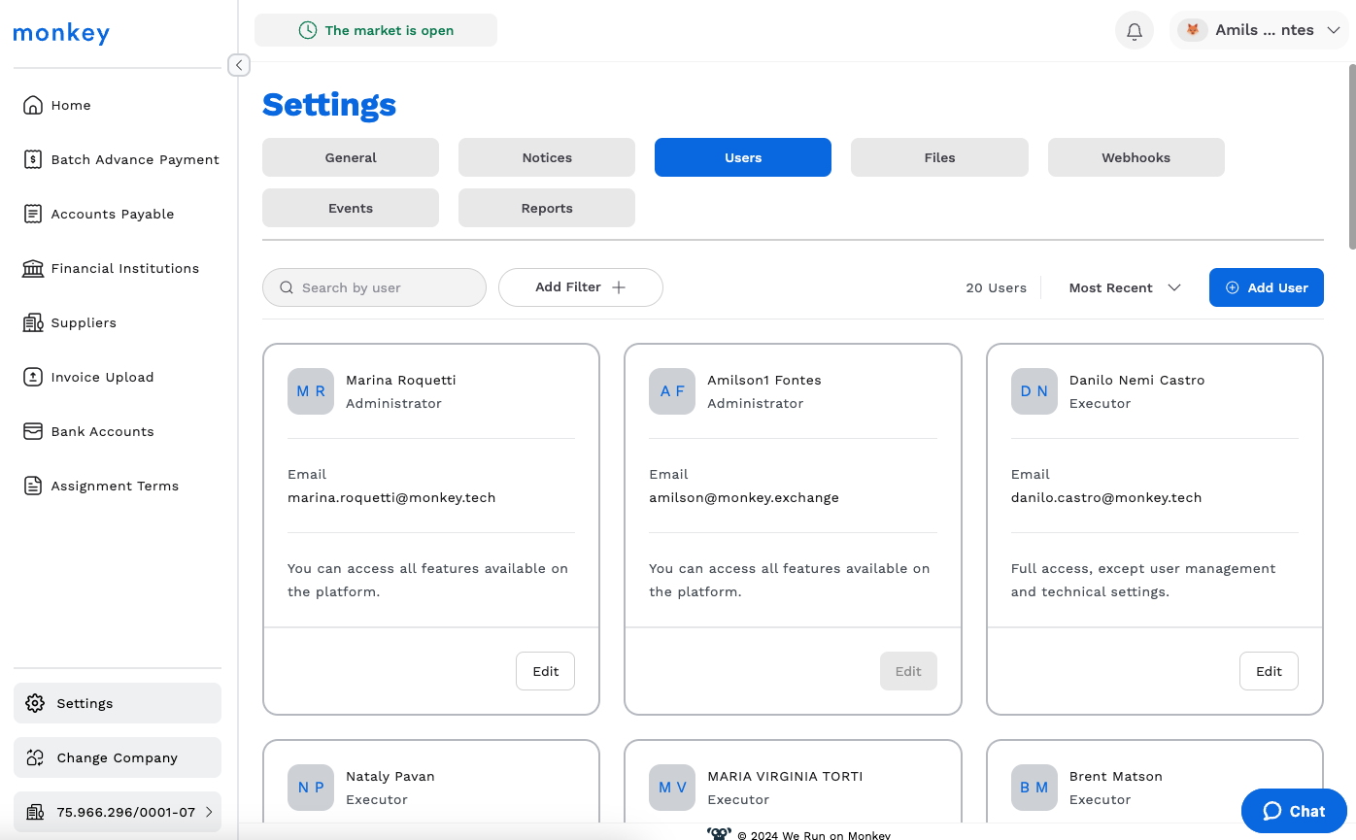Click the Accounts Payable icon
Image resolution: width=1356 pixels, height=840 pixels.
coord(33,214)
